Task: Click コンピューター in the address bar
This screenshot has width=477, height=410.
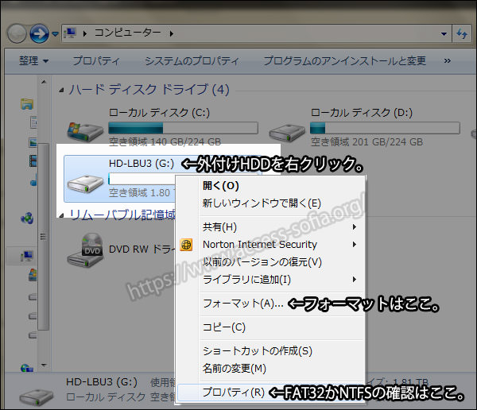Action: [x=127, y=33]
